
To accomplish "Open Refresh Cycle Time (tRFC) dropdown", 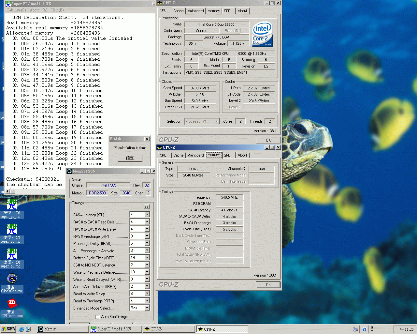I will click(x=147, y=258).
